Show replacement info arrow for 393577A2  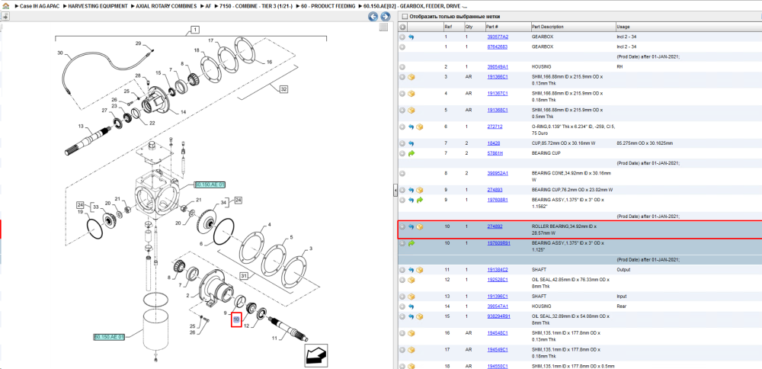tap(411, 37)
